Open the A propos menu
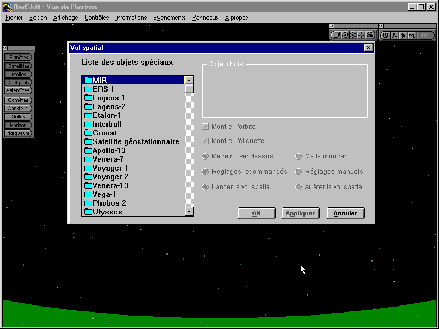Viewport: 439px width, 329px height. [237, 18]
